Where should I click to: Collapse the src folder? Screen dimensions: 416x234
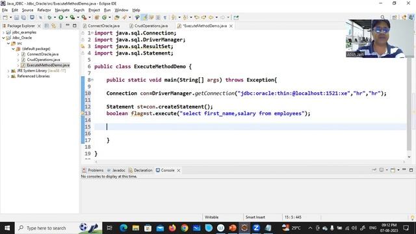[x=8, y=44]
